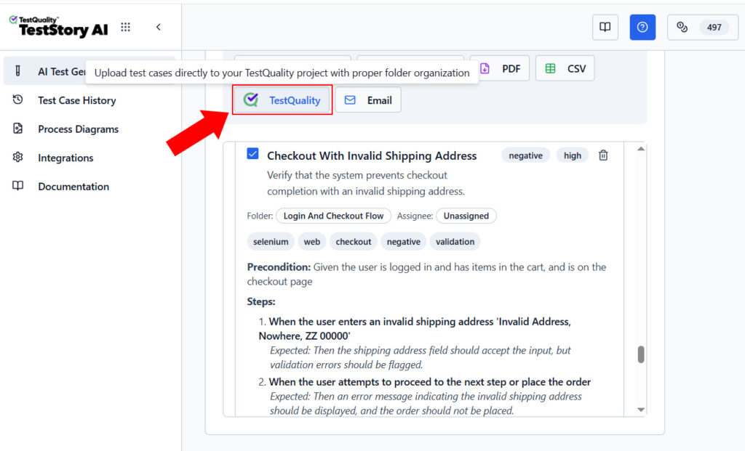Uncheck the Checkout With Invalid Shipping Address checkbox

click(x=252, y=154)
